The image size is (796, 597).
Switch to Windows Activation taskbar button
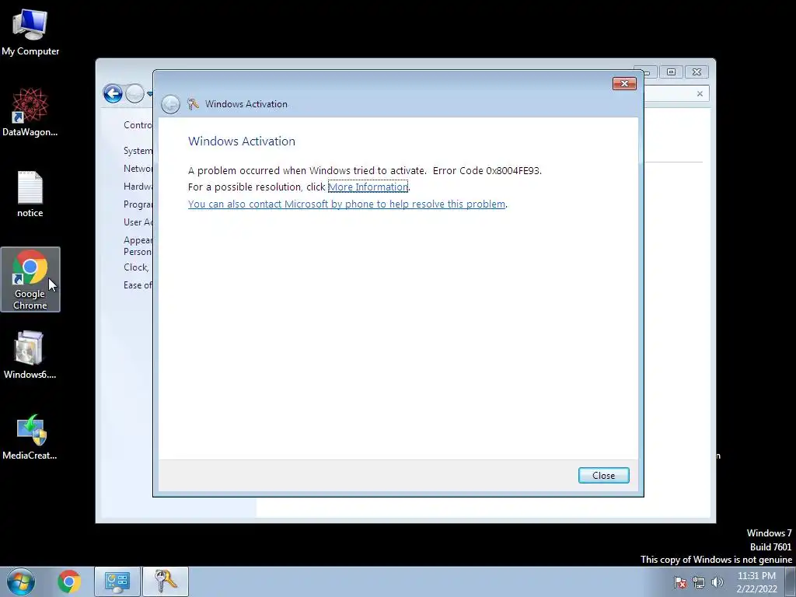tap(166, 581)
